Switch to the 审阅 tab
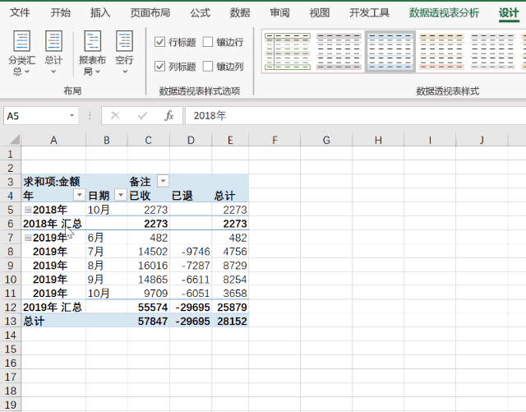 click(x=279, y=13)
